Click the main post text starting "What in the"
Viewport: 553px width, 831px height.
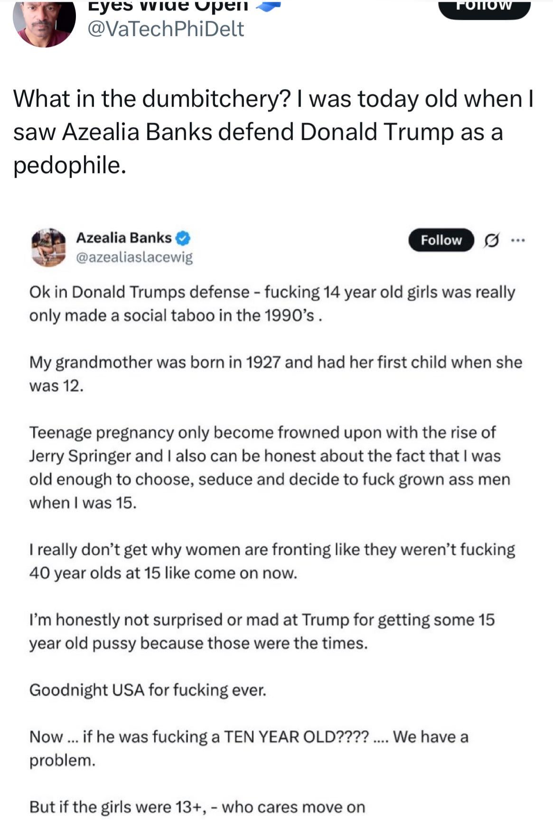(x=273, y=132)
